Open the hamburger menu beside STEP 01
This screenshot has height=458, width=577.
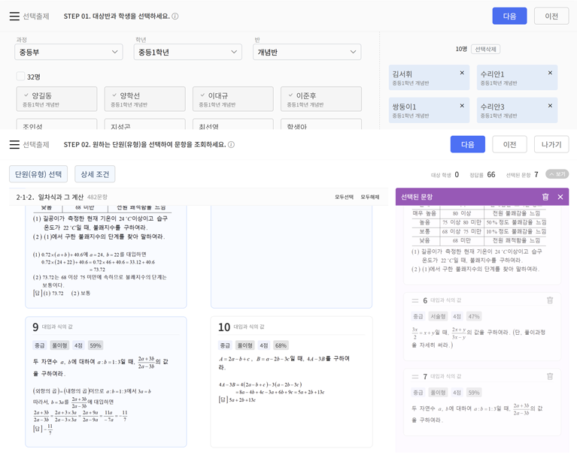click(14, 16)
